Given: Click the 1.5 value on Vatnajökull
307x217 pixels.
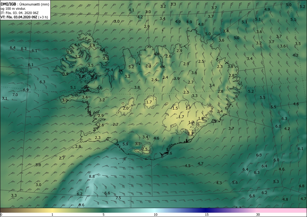Looking at the screenshot, I should pos(175,108).
